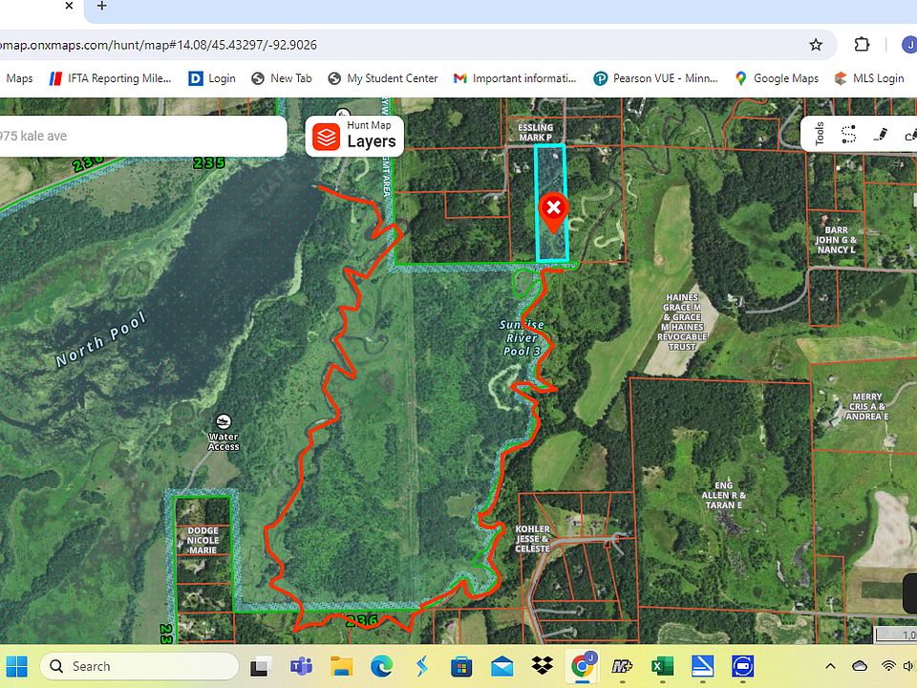
Task: Select the pencil line tool in Tools
Action: coord(880,135)
